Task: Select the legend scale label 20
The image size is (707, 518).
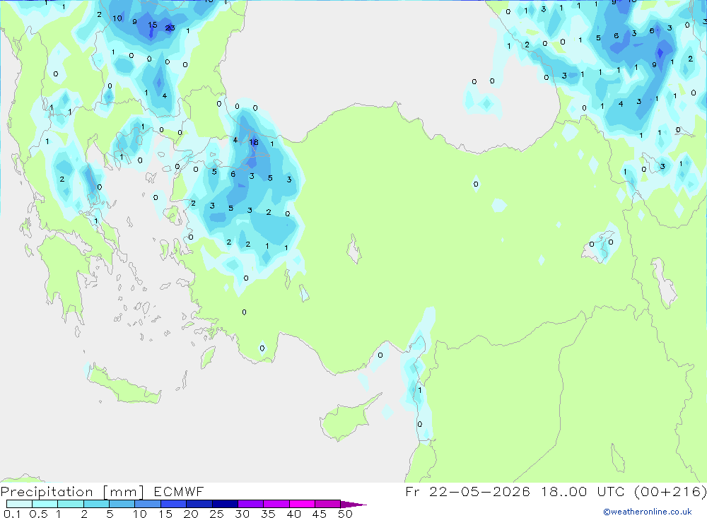Action: [x=191, y=514]
